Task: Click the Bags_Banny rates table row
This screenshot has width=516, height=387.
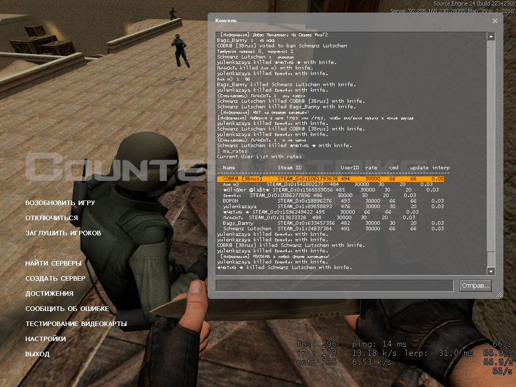Action: [x=333, y=223]
